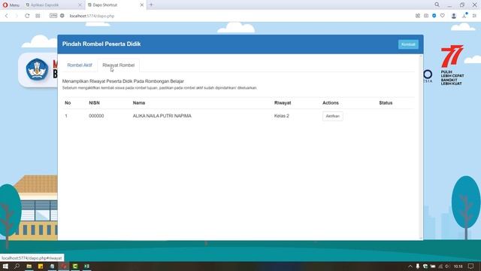
Task: Open the green Camtasia taskbar icon
Action: (x=75, y=266)
